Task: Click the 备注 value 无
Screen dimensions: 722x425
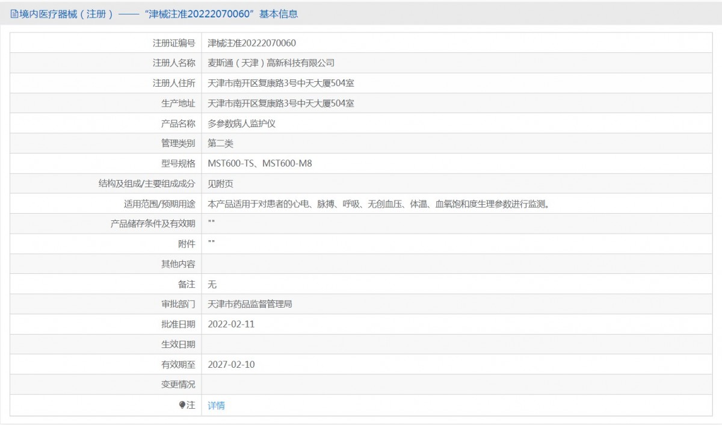Action: pyautogui.click(x=212, y=284)
